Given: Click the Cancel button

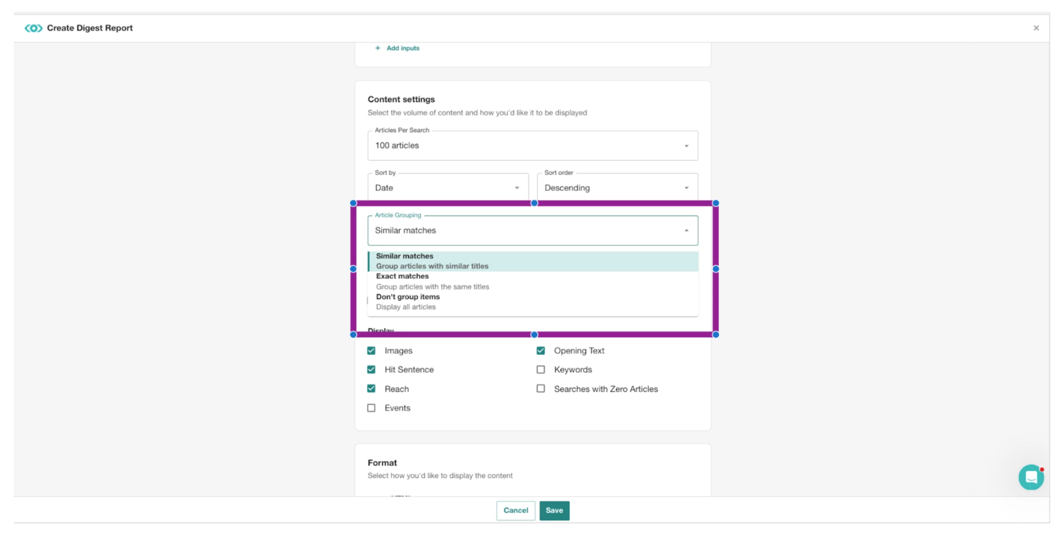Looking at the screenshot, I should [515, 510].
